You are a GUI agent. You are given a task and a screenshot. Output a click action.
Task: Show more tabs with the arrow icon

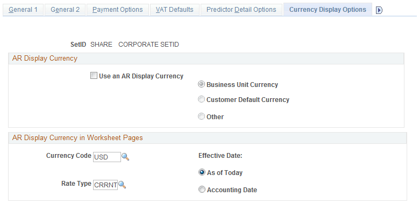pyautogui.click(x=379, y=10)
